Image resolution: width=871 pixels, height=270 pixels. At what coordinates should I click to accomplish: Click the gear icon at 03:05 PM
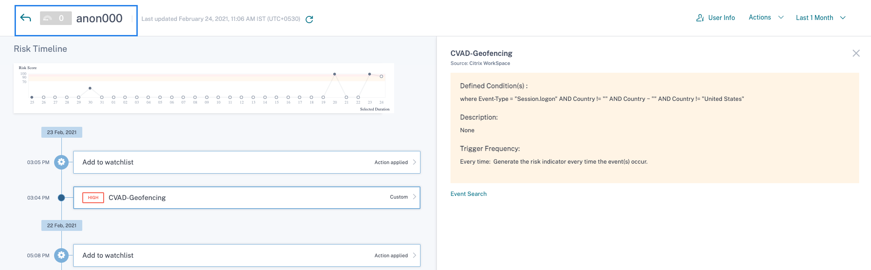pyautogui.click(x=61, y=162)
